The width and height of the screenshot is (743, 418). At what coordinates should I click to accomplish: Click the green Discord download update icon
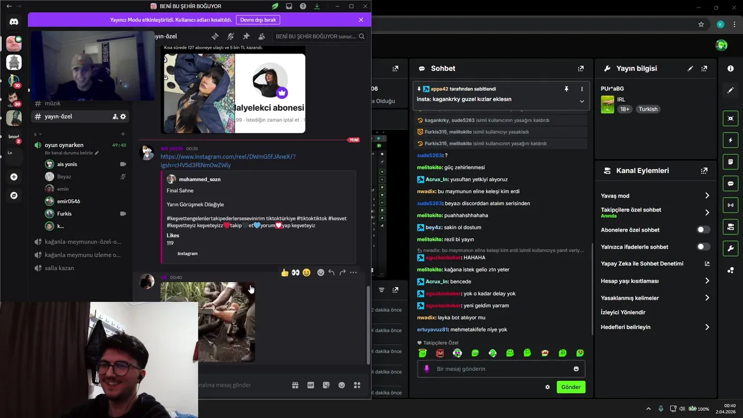317,6
